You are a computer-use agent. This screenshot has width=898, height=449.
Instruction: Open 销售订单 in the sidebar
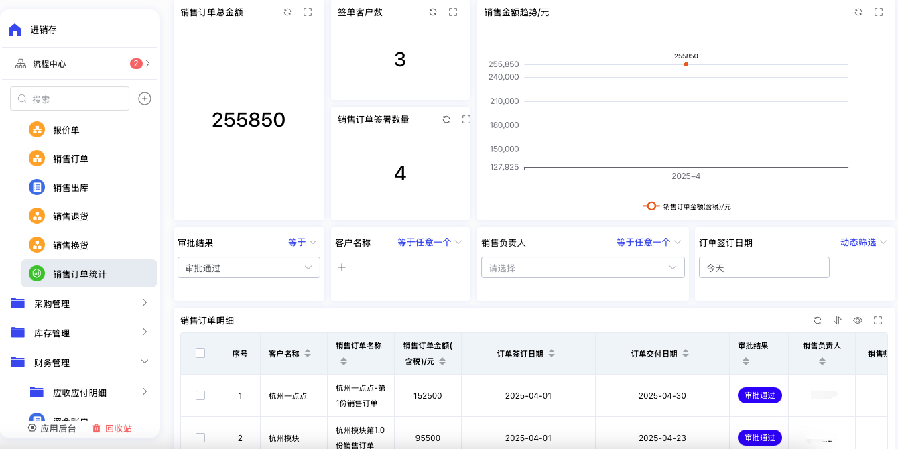pos(71,159)
